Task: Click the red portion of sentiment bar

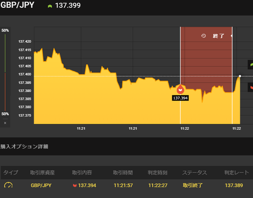Action: click(x=5, y=92)
